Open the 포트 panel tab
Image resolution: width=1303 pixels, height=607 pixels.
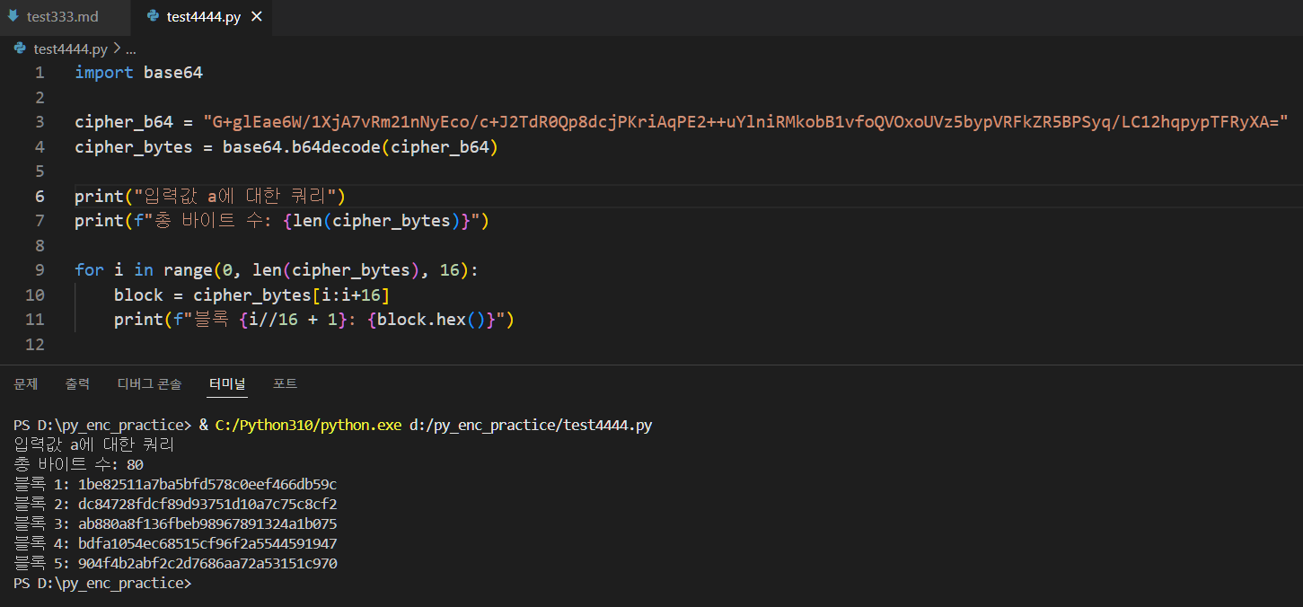point(285,383)
